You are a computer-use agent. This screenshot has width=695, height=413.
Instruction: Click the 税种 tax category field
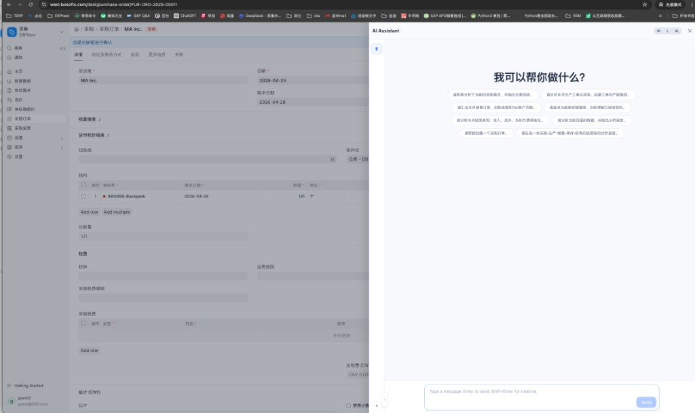[163, 276]
